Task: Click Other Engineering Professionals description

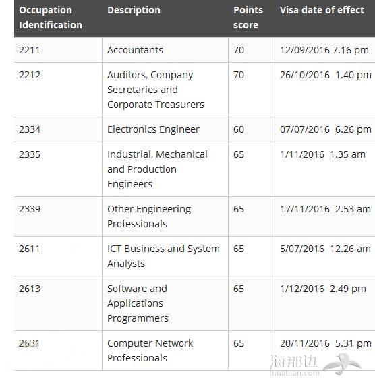Action: point(149,216)
